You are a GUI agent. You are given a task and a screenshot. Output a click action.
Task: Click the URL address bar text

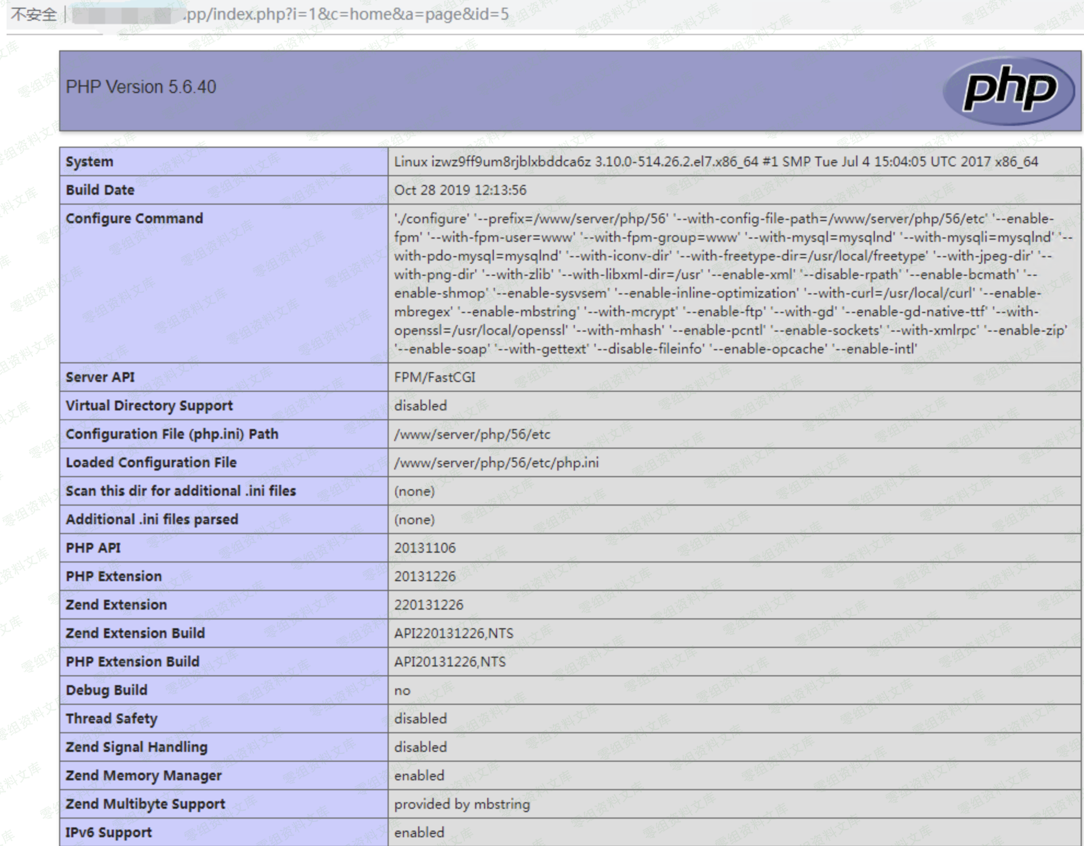click(347, 14)
